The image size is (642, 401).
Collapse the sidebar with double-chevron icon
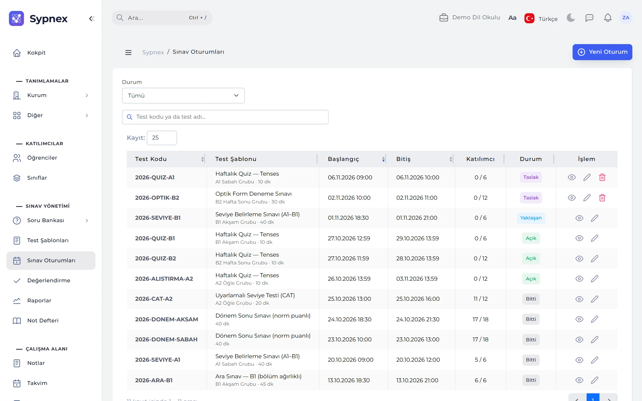click(92, 18)
